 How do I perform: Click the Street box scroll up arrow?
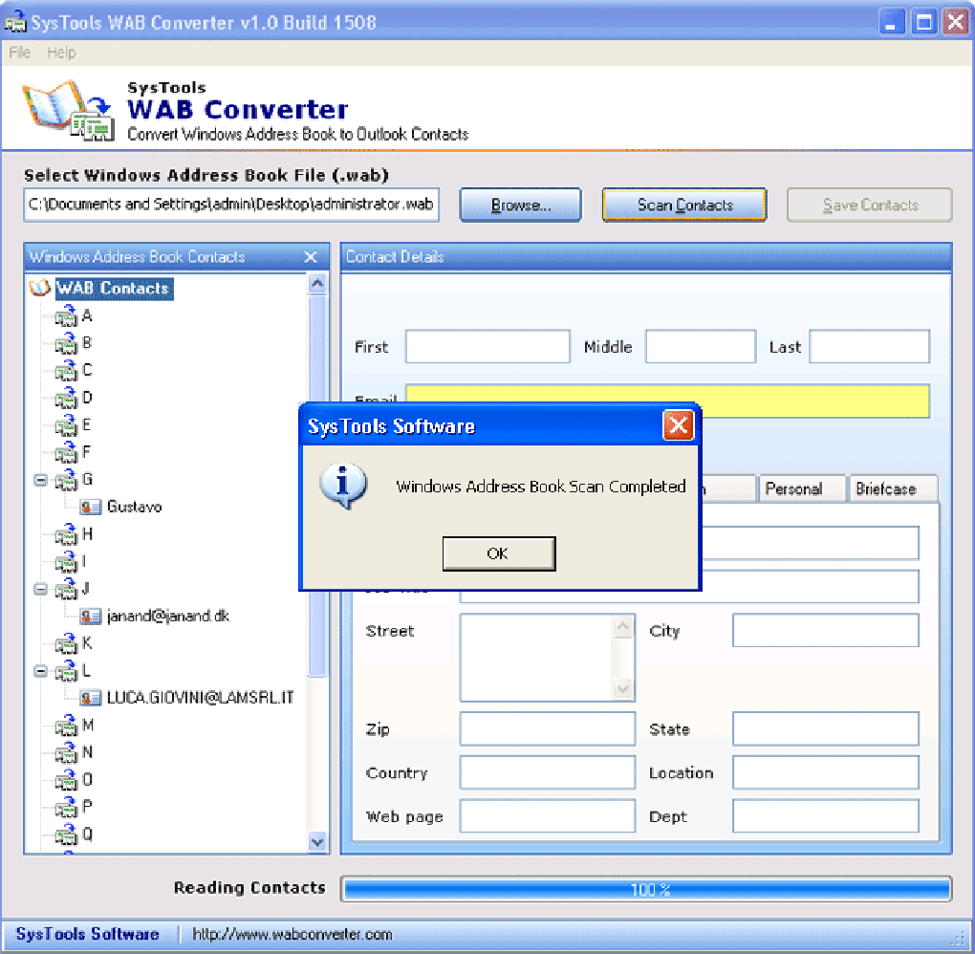click(622, 626)
